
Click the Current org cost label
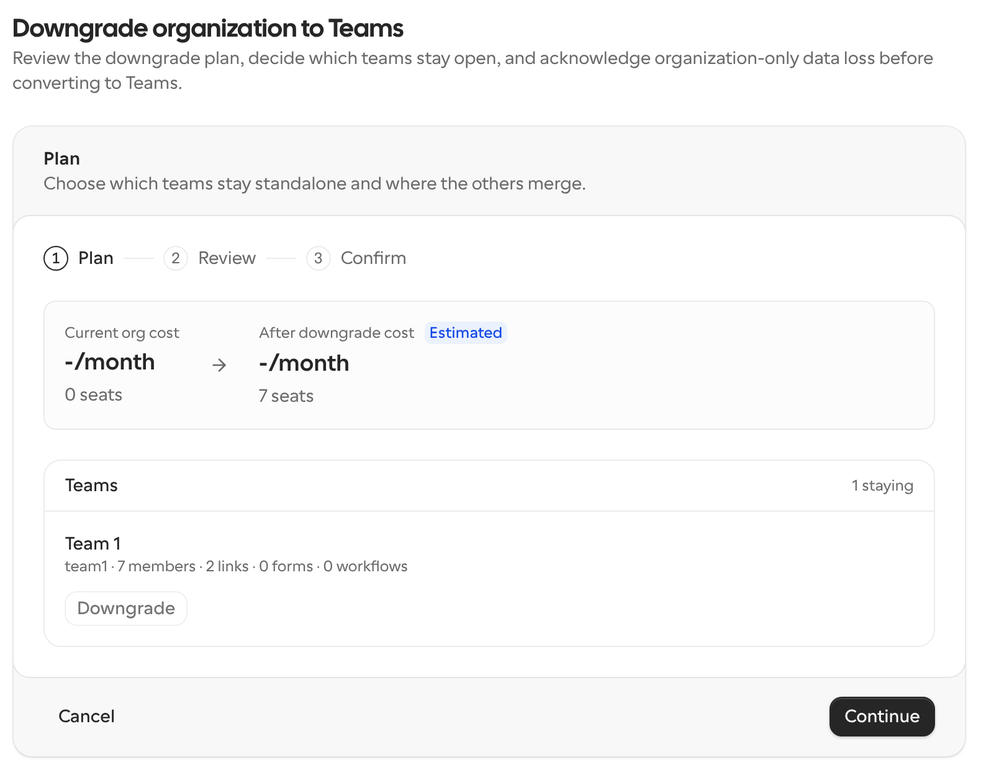pos(122,333)
